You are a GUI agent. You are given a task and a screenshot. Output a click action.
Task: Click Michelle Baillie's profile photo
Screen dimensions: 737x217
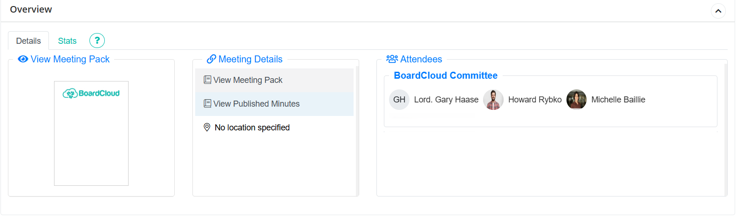576,100
